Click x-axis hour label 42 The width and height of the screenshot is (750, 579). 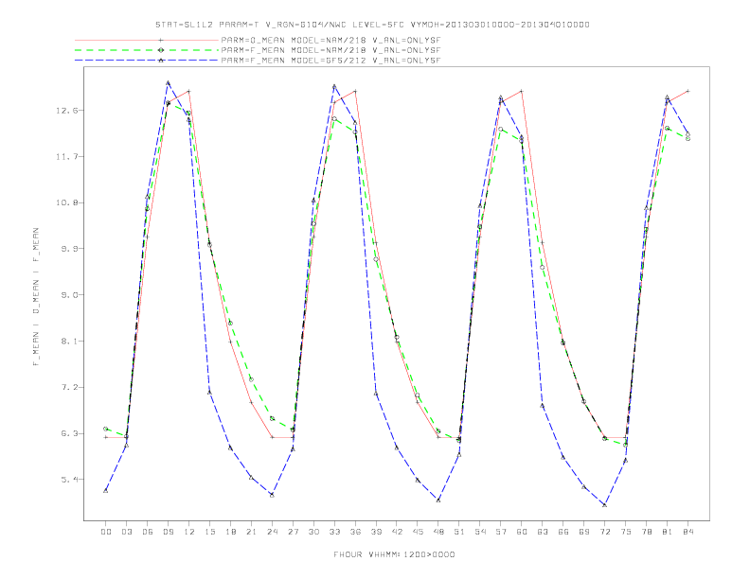(397, 532)
